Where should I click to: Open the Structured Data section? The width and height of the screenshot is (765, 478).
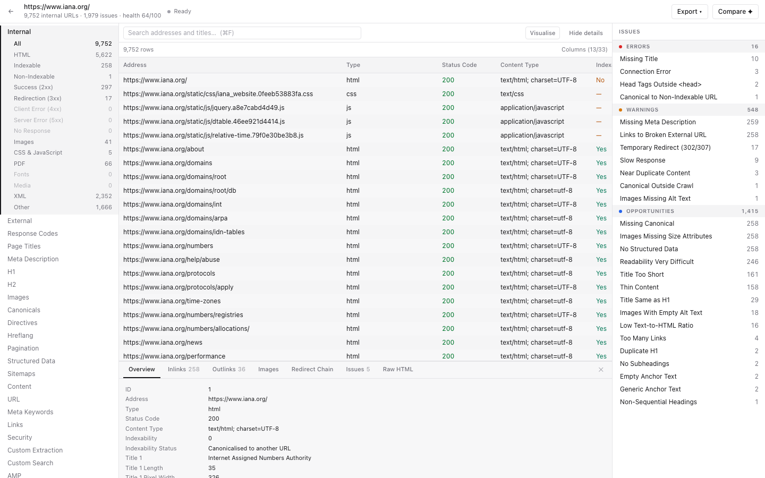(x=59, y=361)
